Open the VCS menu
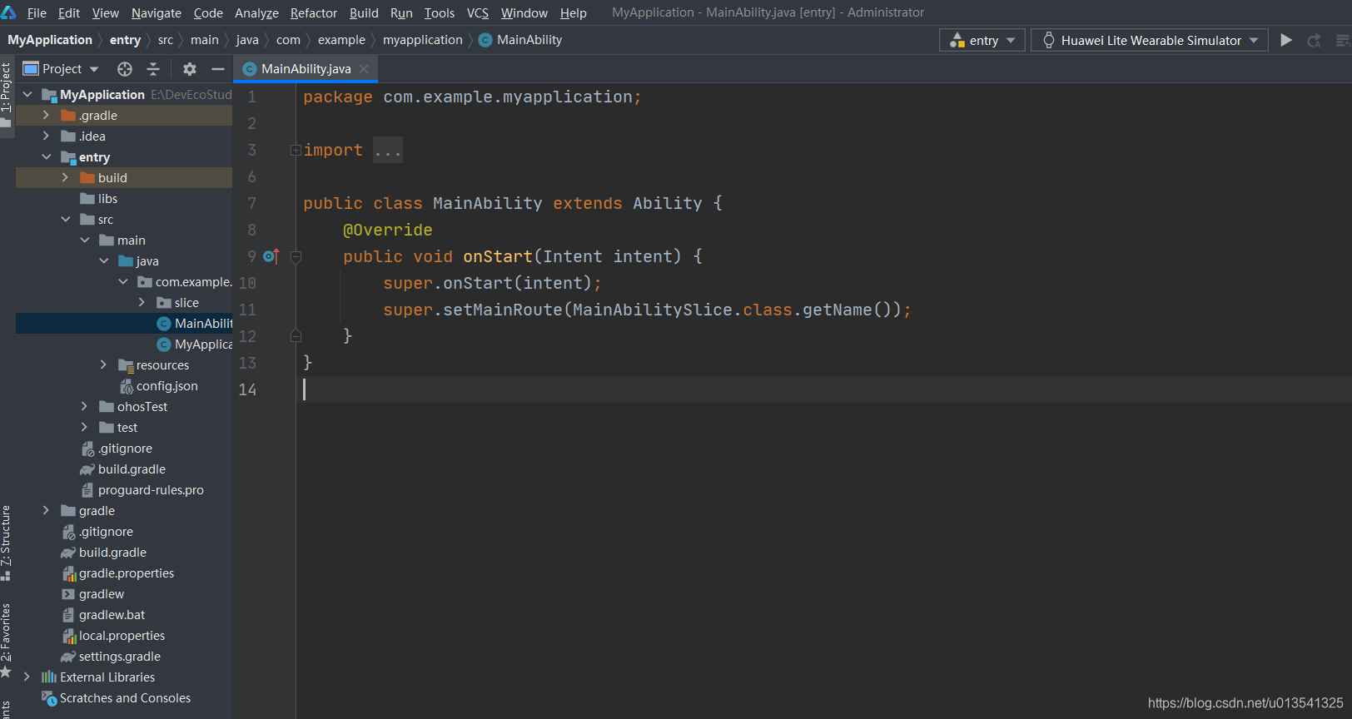 point(478,12)
